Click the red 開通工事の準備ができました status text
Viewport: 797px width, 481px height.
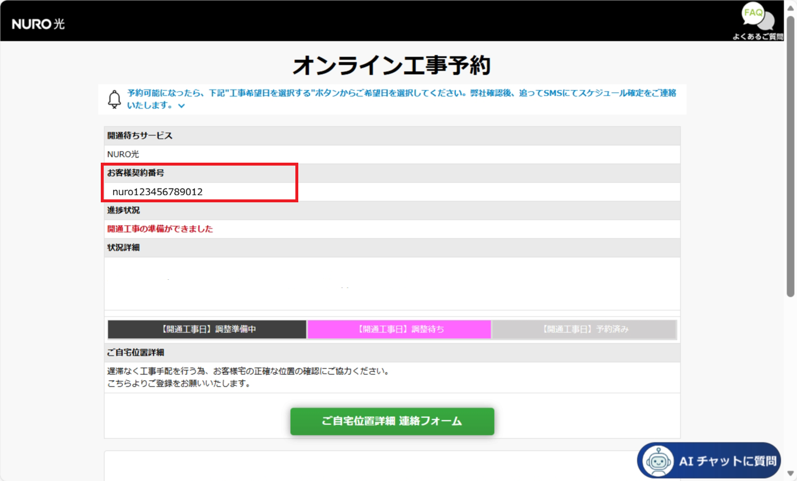160,229
